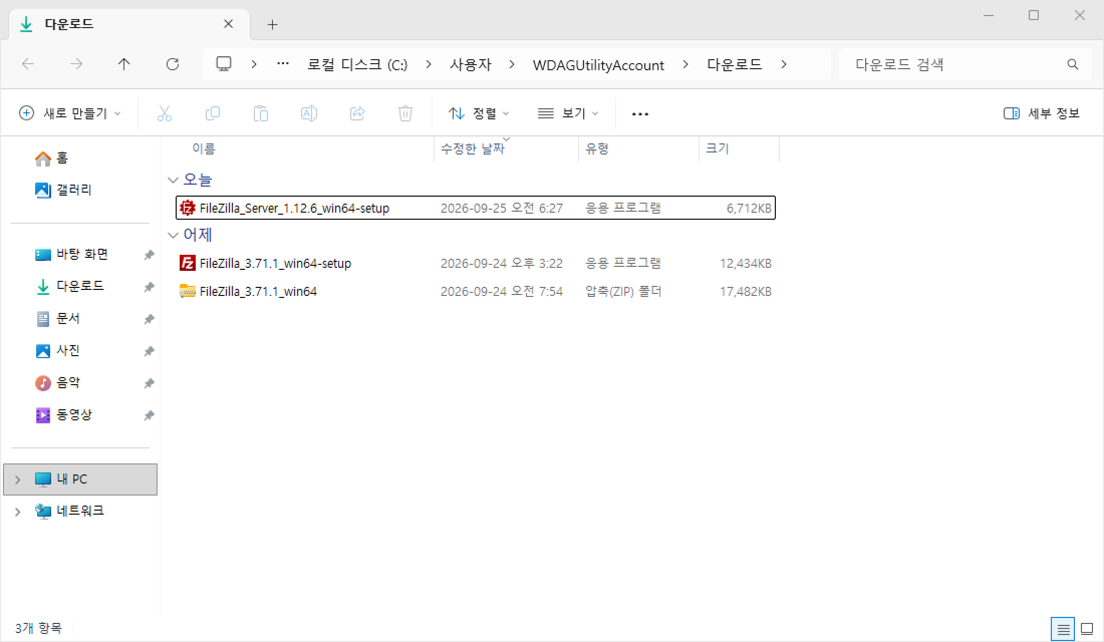Open the 보기 view dropdown

pyautogui.click(x=568, y=113)
